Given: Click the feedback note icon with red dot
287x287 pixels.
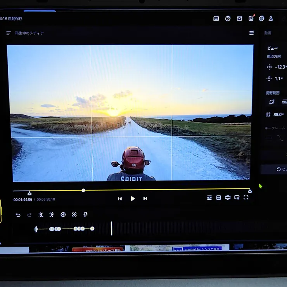Looking at the screenshot, I should click(251, 18).
